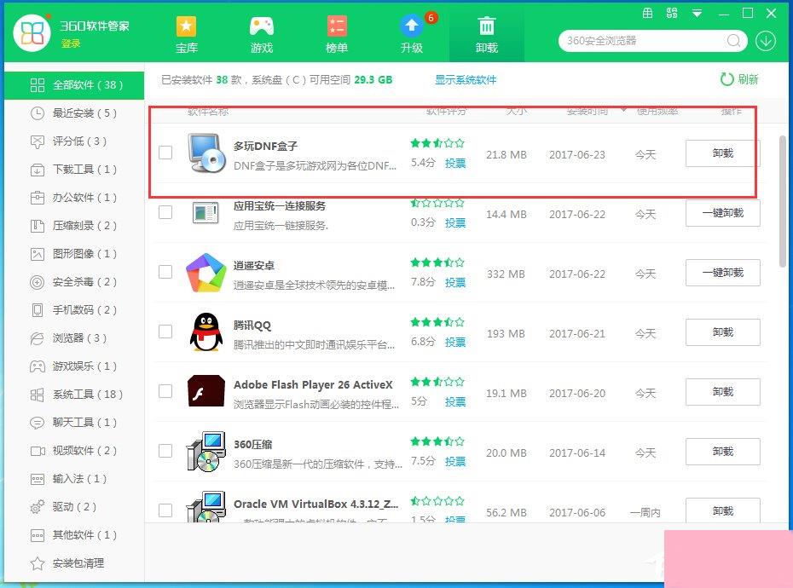This screenshot has height=588, width=793.
Task: Click the search magnifier icon
Action: [734, 40]
